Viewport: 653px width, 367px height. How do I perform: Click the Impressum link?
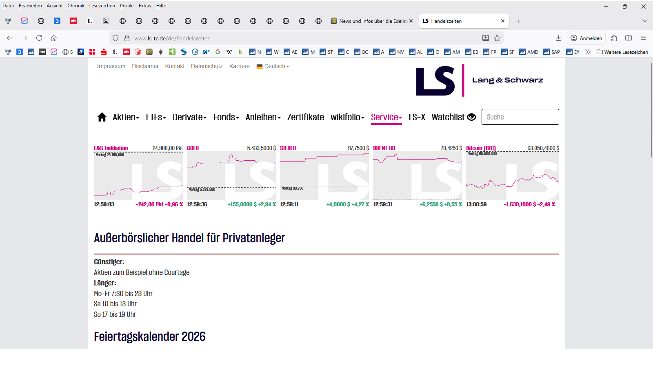(111, 66)
